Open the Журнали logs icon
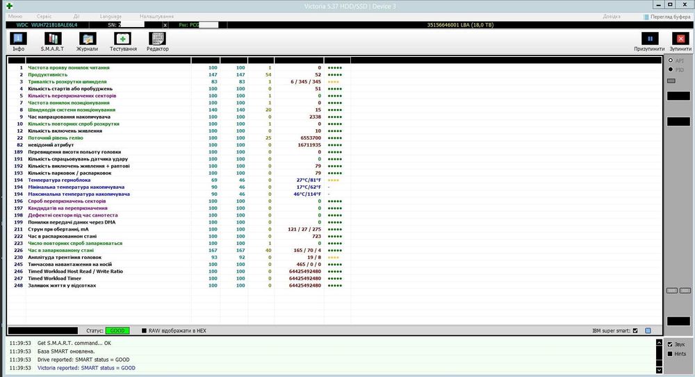695x377 pixels. (87, 42)
